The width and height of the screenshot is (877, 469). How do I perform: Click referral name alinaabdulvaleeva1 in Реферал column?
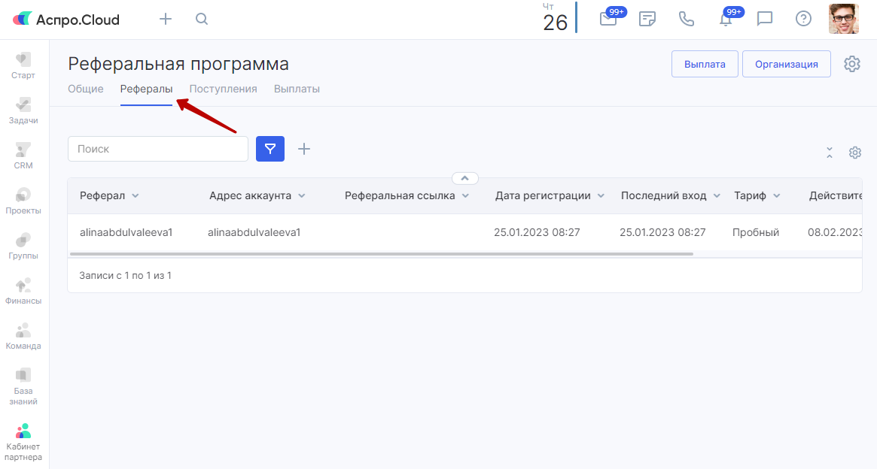point(126,232)
